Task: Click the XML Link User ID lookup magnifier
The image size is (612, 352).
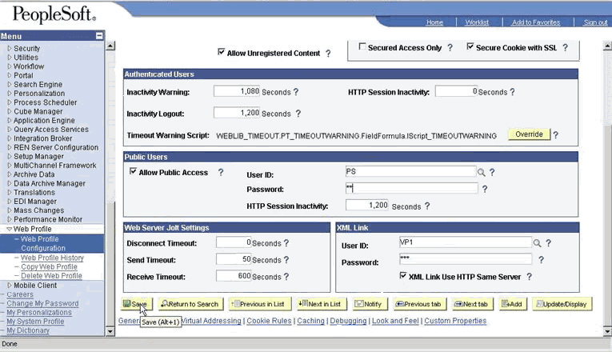Action: (x=538, y=243)
